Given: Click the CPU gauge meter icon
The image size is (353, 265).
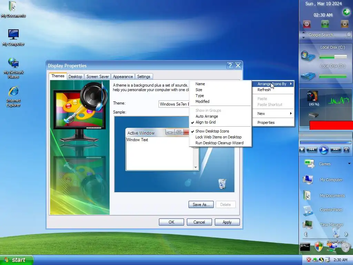Looking at the screenshot, I should [x=313, y=96].
